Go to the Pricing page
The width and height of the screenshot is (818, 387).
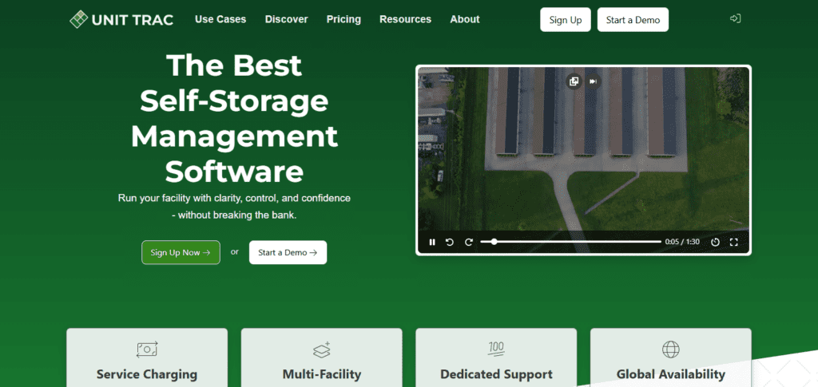[x=343, y=19]
